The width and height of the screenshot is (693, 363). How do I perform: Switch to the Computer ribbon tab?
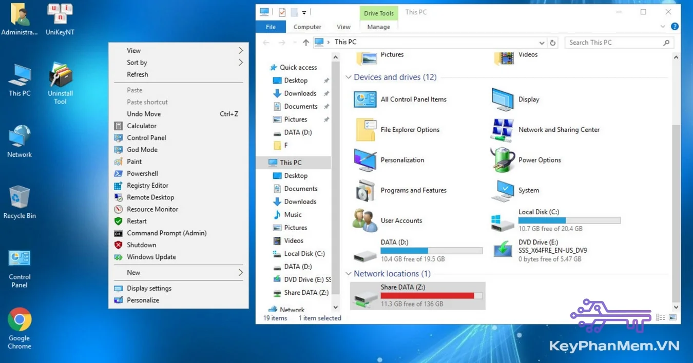(307, 27)
